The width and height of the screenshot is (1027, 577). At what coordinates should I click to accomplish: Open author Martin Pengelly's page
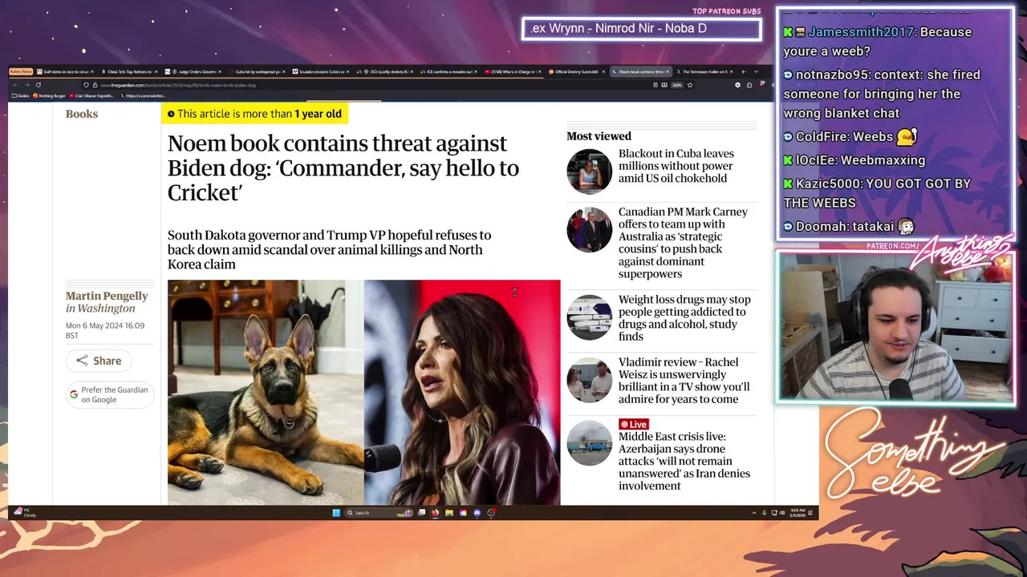tap(107, 296)
